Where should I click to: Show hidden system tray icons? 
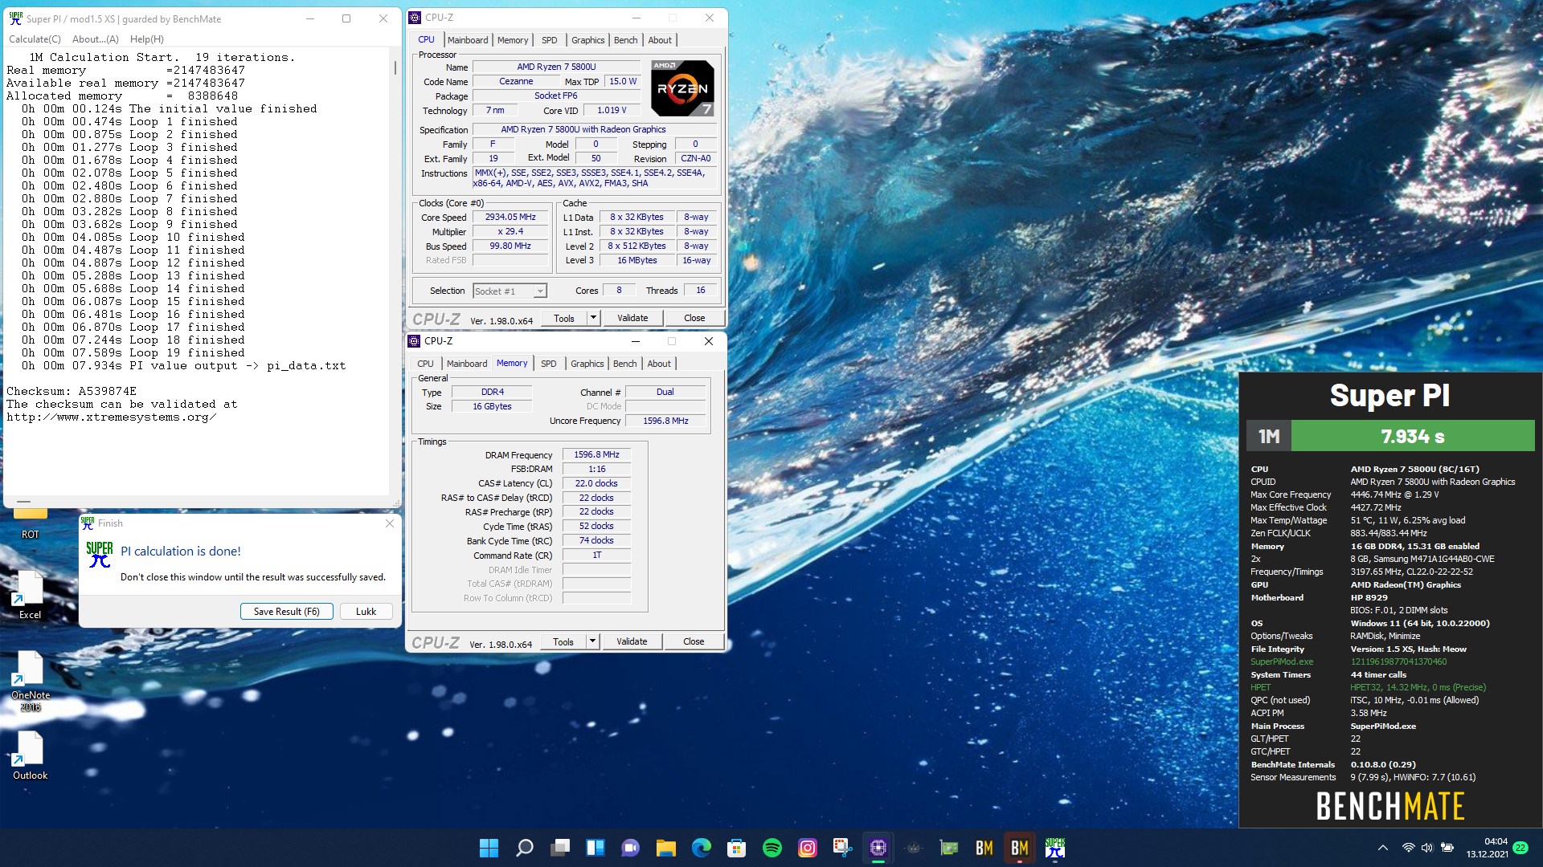(x=1382, y=848)
